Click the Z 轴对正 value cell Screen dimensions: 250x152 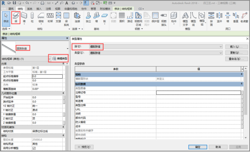pos(47,119)
